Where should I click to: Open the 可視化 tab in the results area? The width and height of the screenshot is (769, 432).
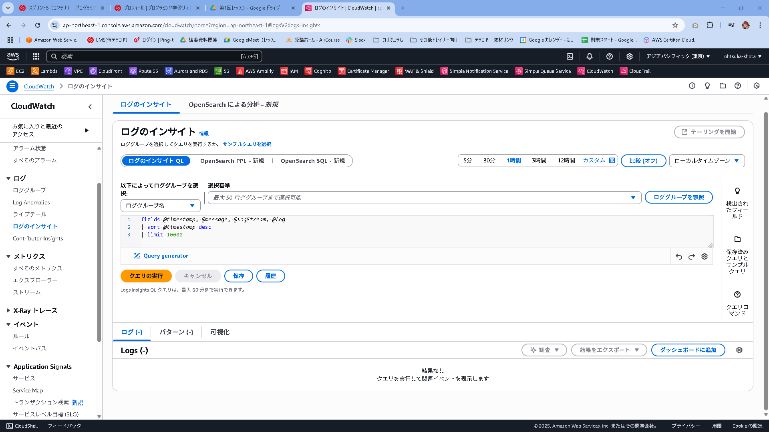click(x=219, y=332)
